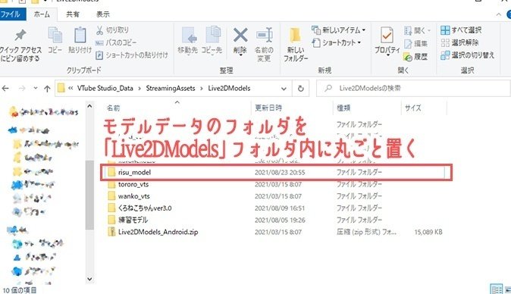This screenshot has height=294, width=511.
Task: Select the wanko_vts folder
Action: pyautogui.click(x=134, y=196)
